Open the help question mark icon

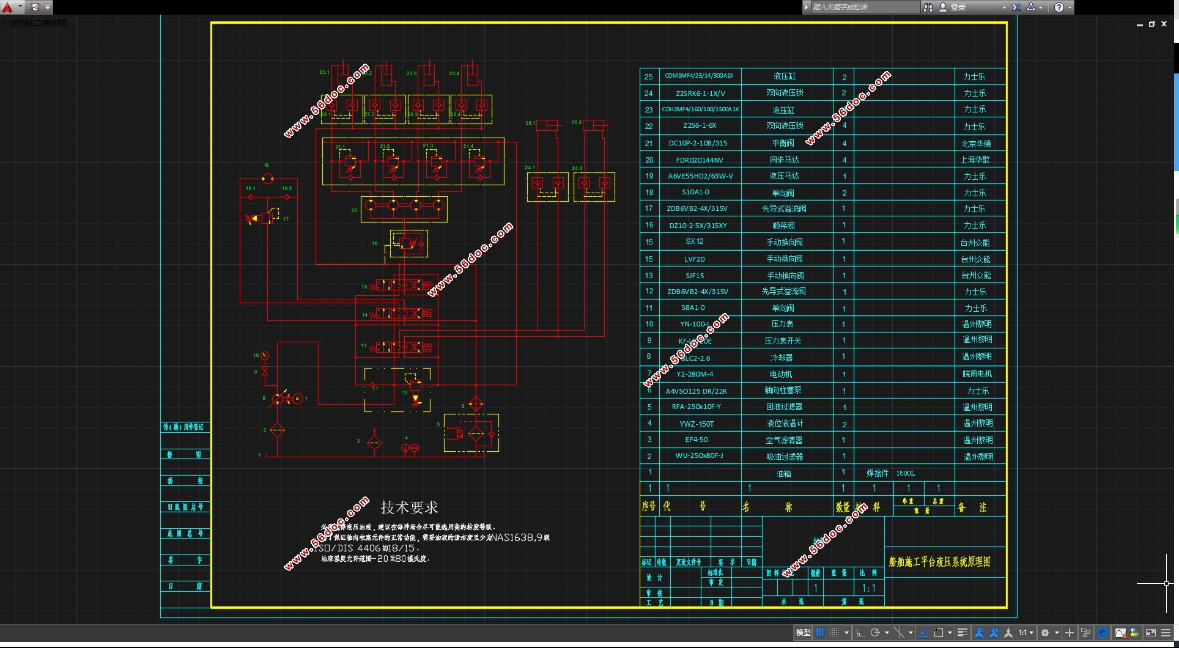pyautogui.click(x=1059, y=7)
